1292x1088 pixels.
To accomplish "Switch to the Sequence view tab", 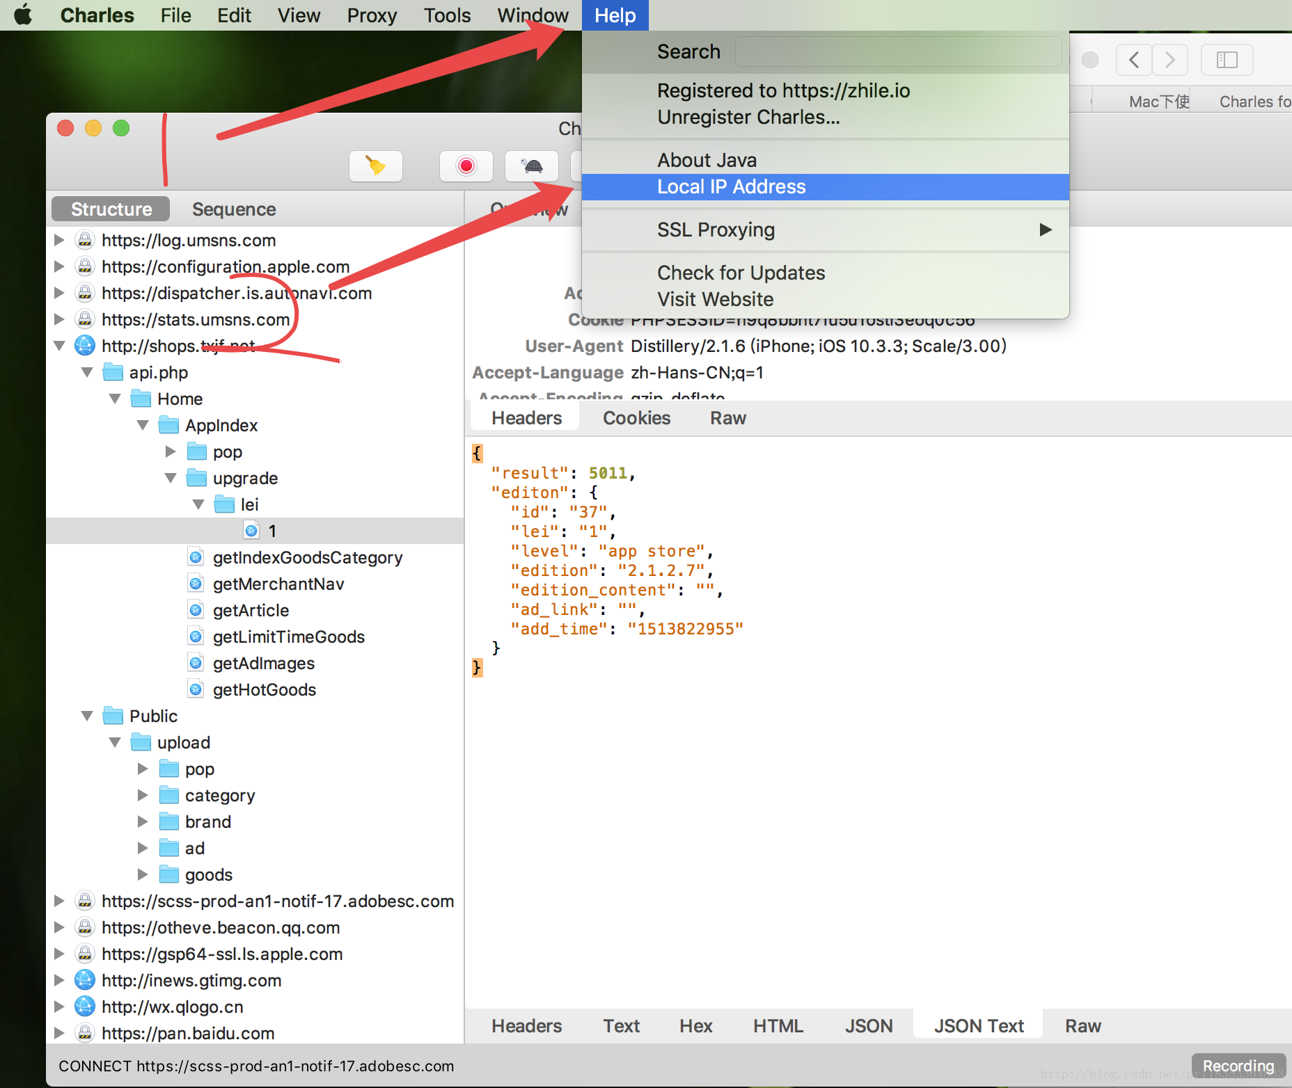I will pos(234,209).
